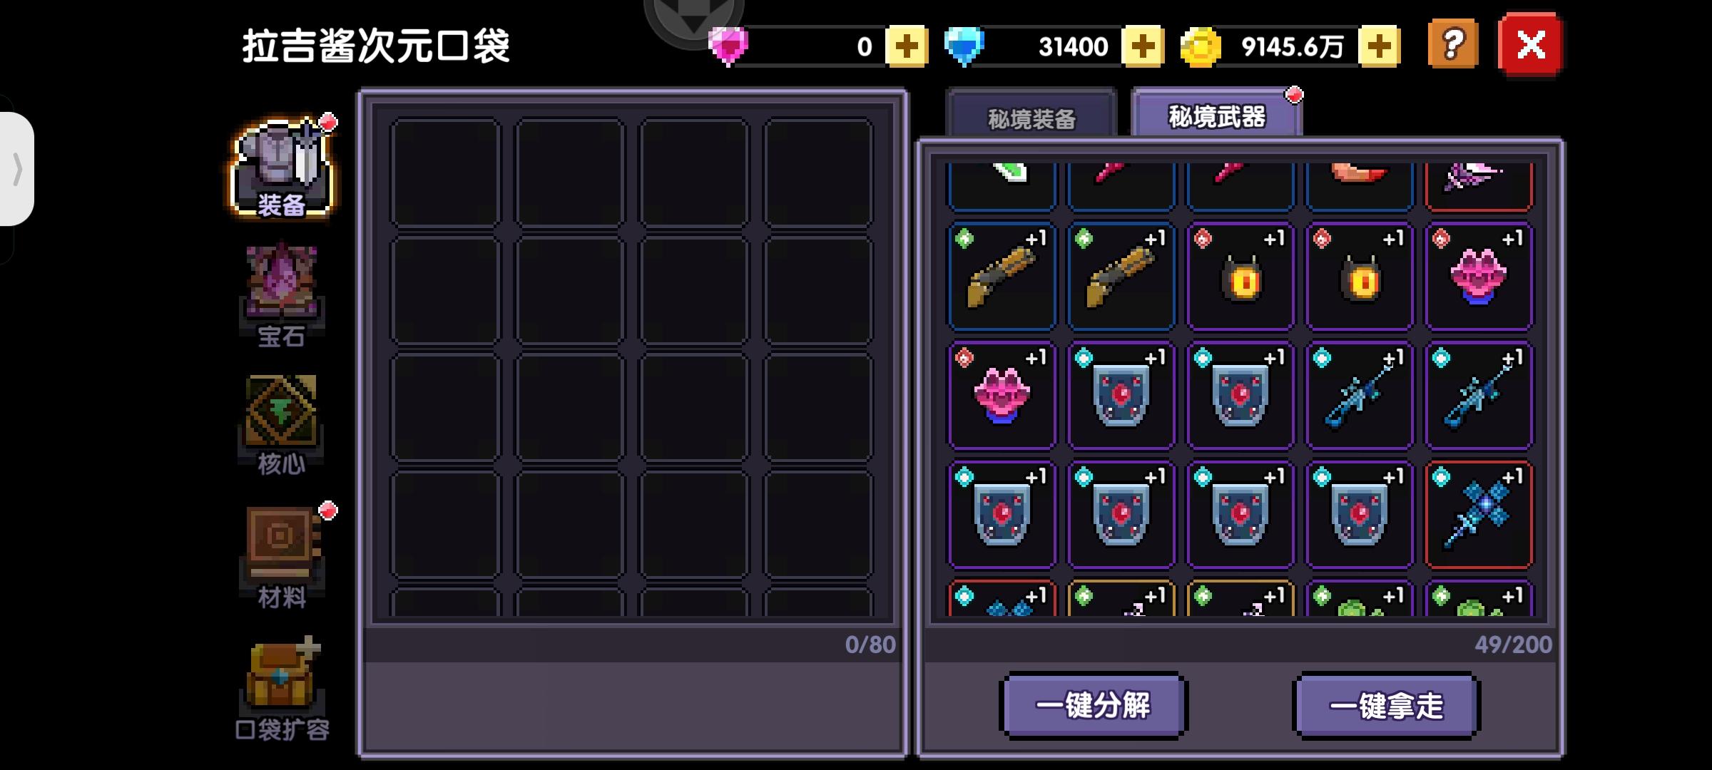Select the first brown shotgun weapon
Viewport: 1712px width, 770px height.
click(x=1002, y=277)
